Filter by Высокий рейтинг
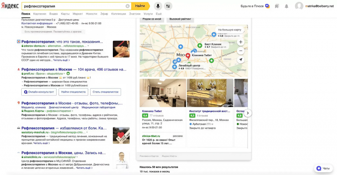 tap(180, 19)
